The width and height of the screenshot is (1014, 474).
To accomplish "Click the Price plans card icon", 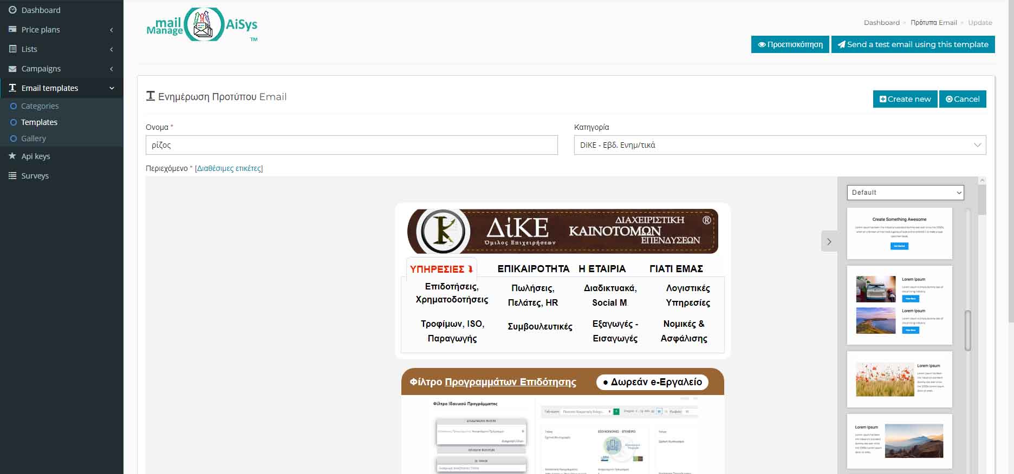I will point(12,30).
